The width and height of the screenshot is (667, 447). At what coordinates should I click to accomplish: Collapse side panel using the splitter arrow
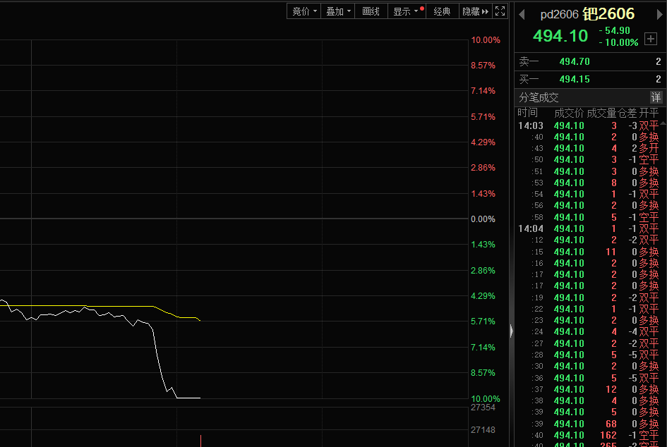click(x=512, y=329)
